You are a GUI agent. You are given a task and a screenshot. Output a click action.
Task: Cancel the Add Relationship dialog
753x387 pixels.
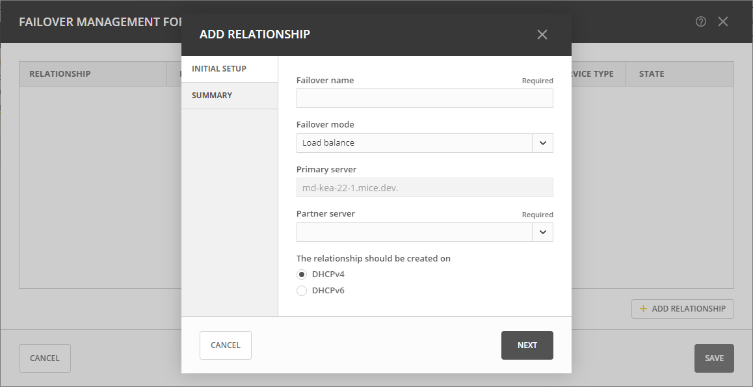pos(225,345)
